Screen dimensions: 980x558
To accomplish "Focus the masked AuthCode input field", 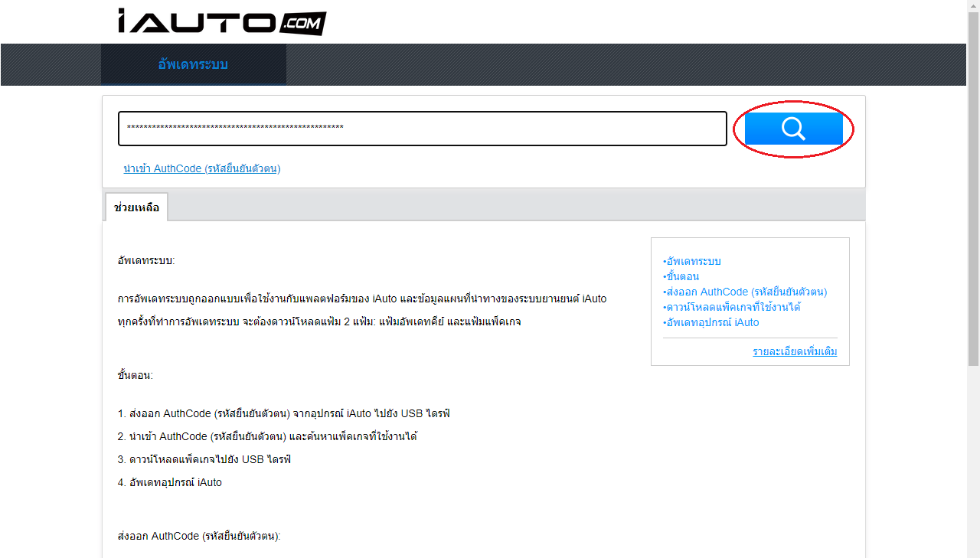I will pos(422,129).
